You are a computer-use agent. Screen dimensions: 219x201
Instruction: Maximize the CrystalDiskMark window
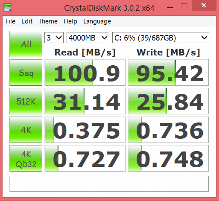pyautogui.click(x=184, y=6)
